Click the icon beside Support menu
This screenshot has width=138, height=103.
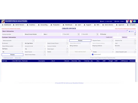point(84,25)
